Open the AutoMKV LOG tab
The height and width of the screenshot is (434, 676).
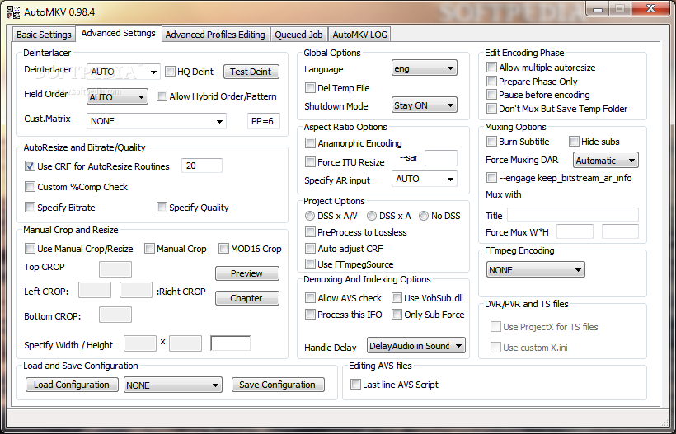(x=360, y=35)
